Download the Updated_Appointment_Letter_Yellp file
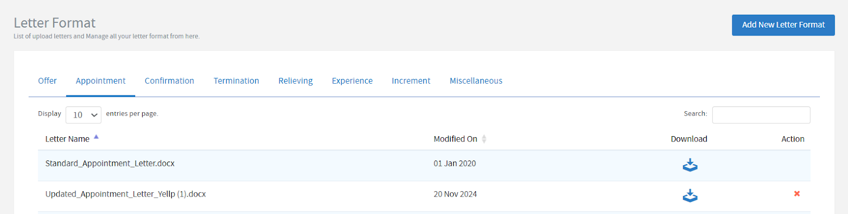The width and height of the screenshot is (848, 214). pos(690,195)
